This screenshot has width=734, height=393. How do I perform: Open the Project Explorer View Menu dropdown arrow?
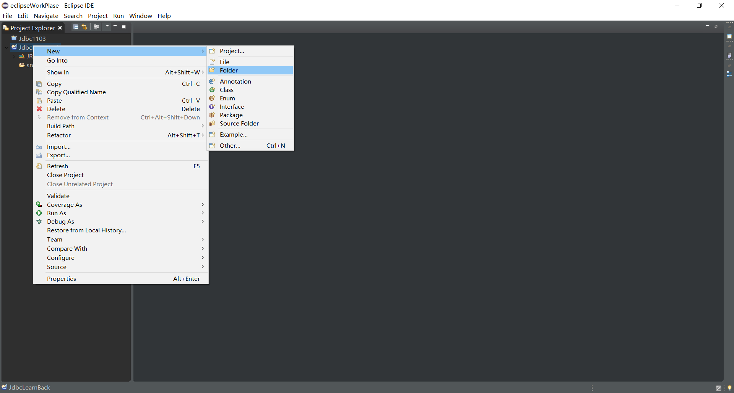pyautogui.click(x=107, y=27)
